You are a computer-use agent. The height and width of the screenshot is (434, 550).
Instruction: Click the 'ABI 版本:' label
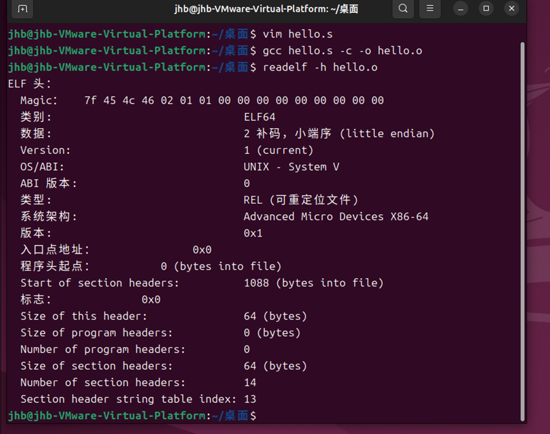click(x=48, y=183)
